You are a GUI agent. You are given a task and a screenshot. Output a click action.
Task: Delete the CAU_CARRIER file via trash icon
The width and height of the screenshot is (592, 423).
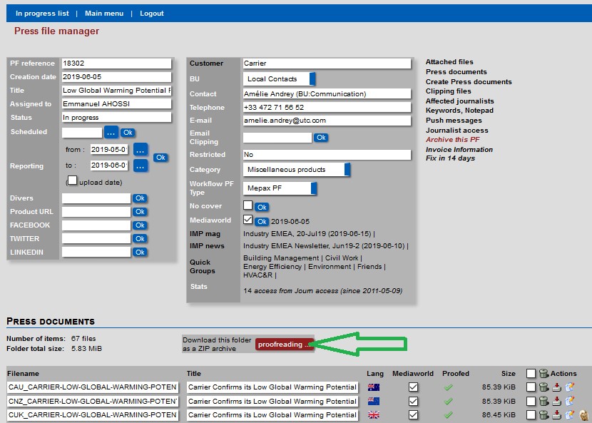click(543, 387)
